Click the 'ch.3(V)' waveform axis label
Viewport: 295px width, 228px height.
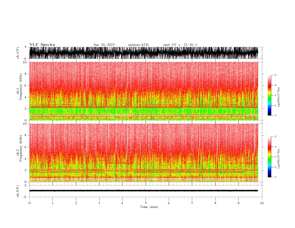(18, 191)
